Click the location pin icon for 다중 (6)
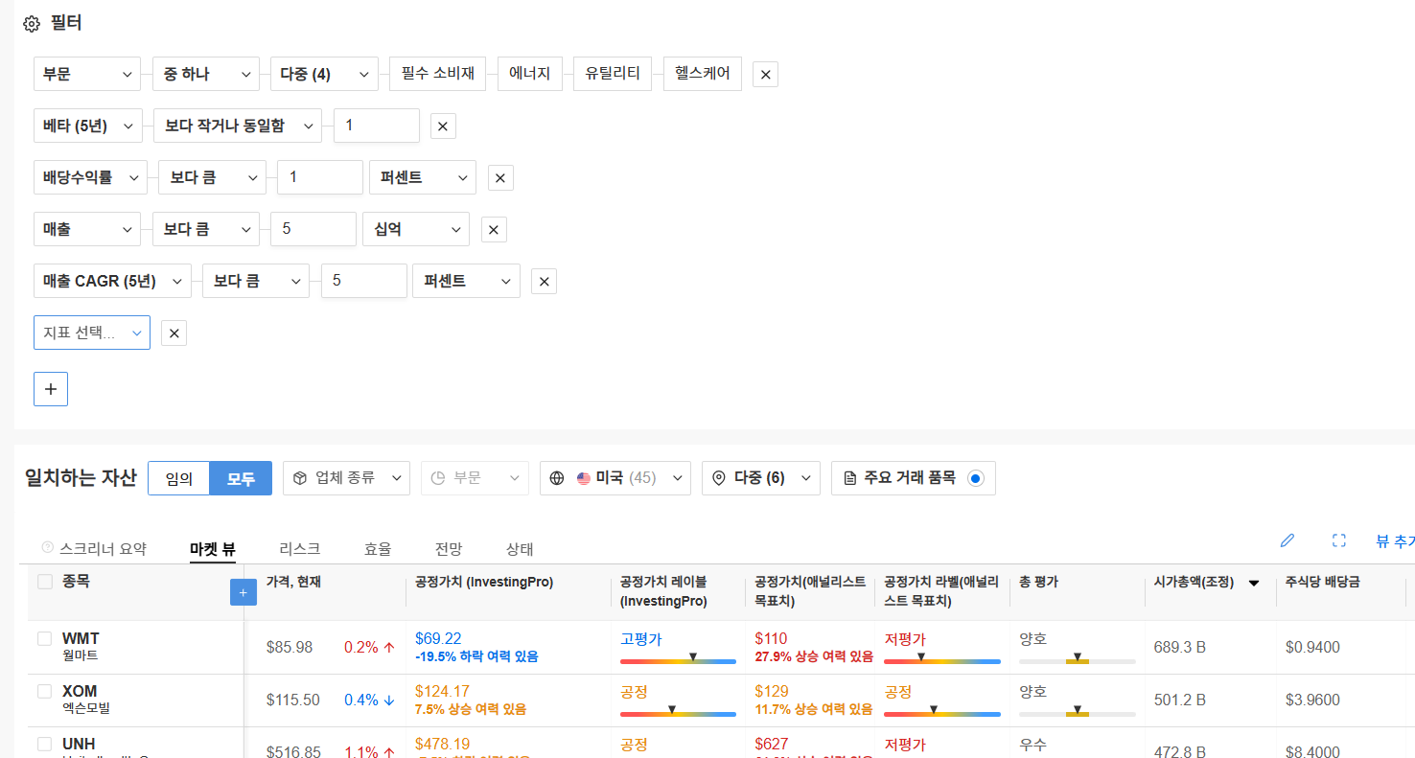The height and width of the screenshot is (758, 1415). click(x=720, y=478)
